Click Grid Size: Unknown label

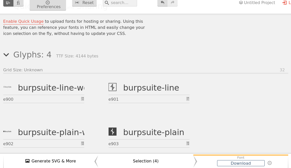[23, 70]
